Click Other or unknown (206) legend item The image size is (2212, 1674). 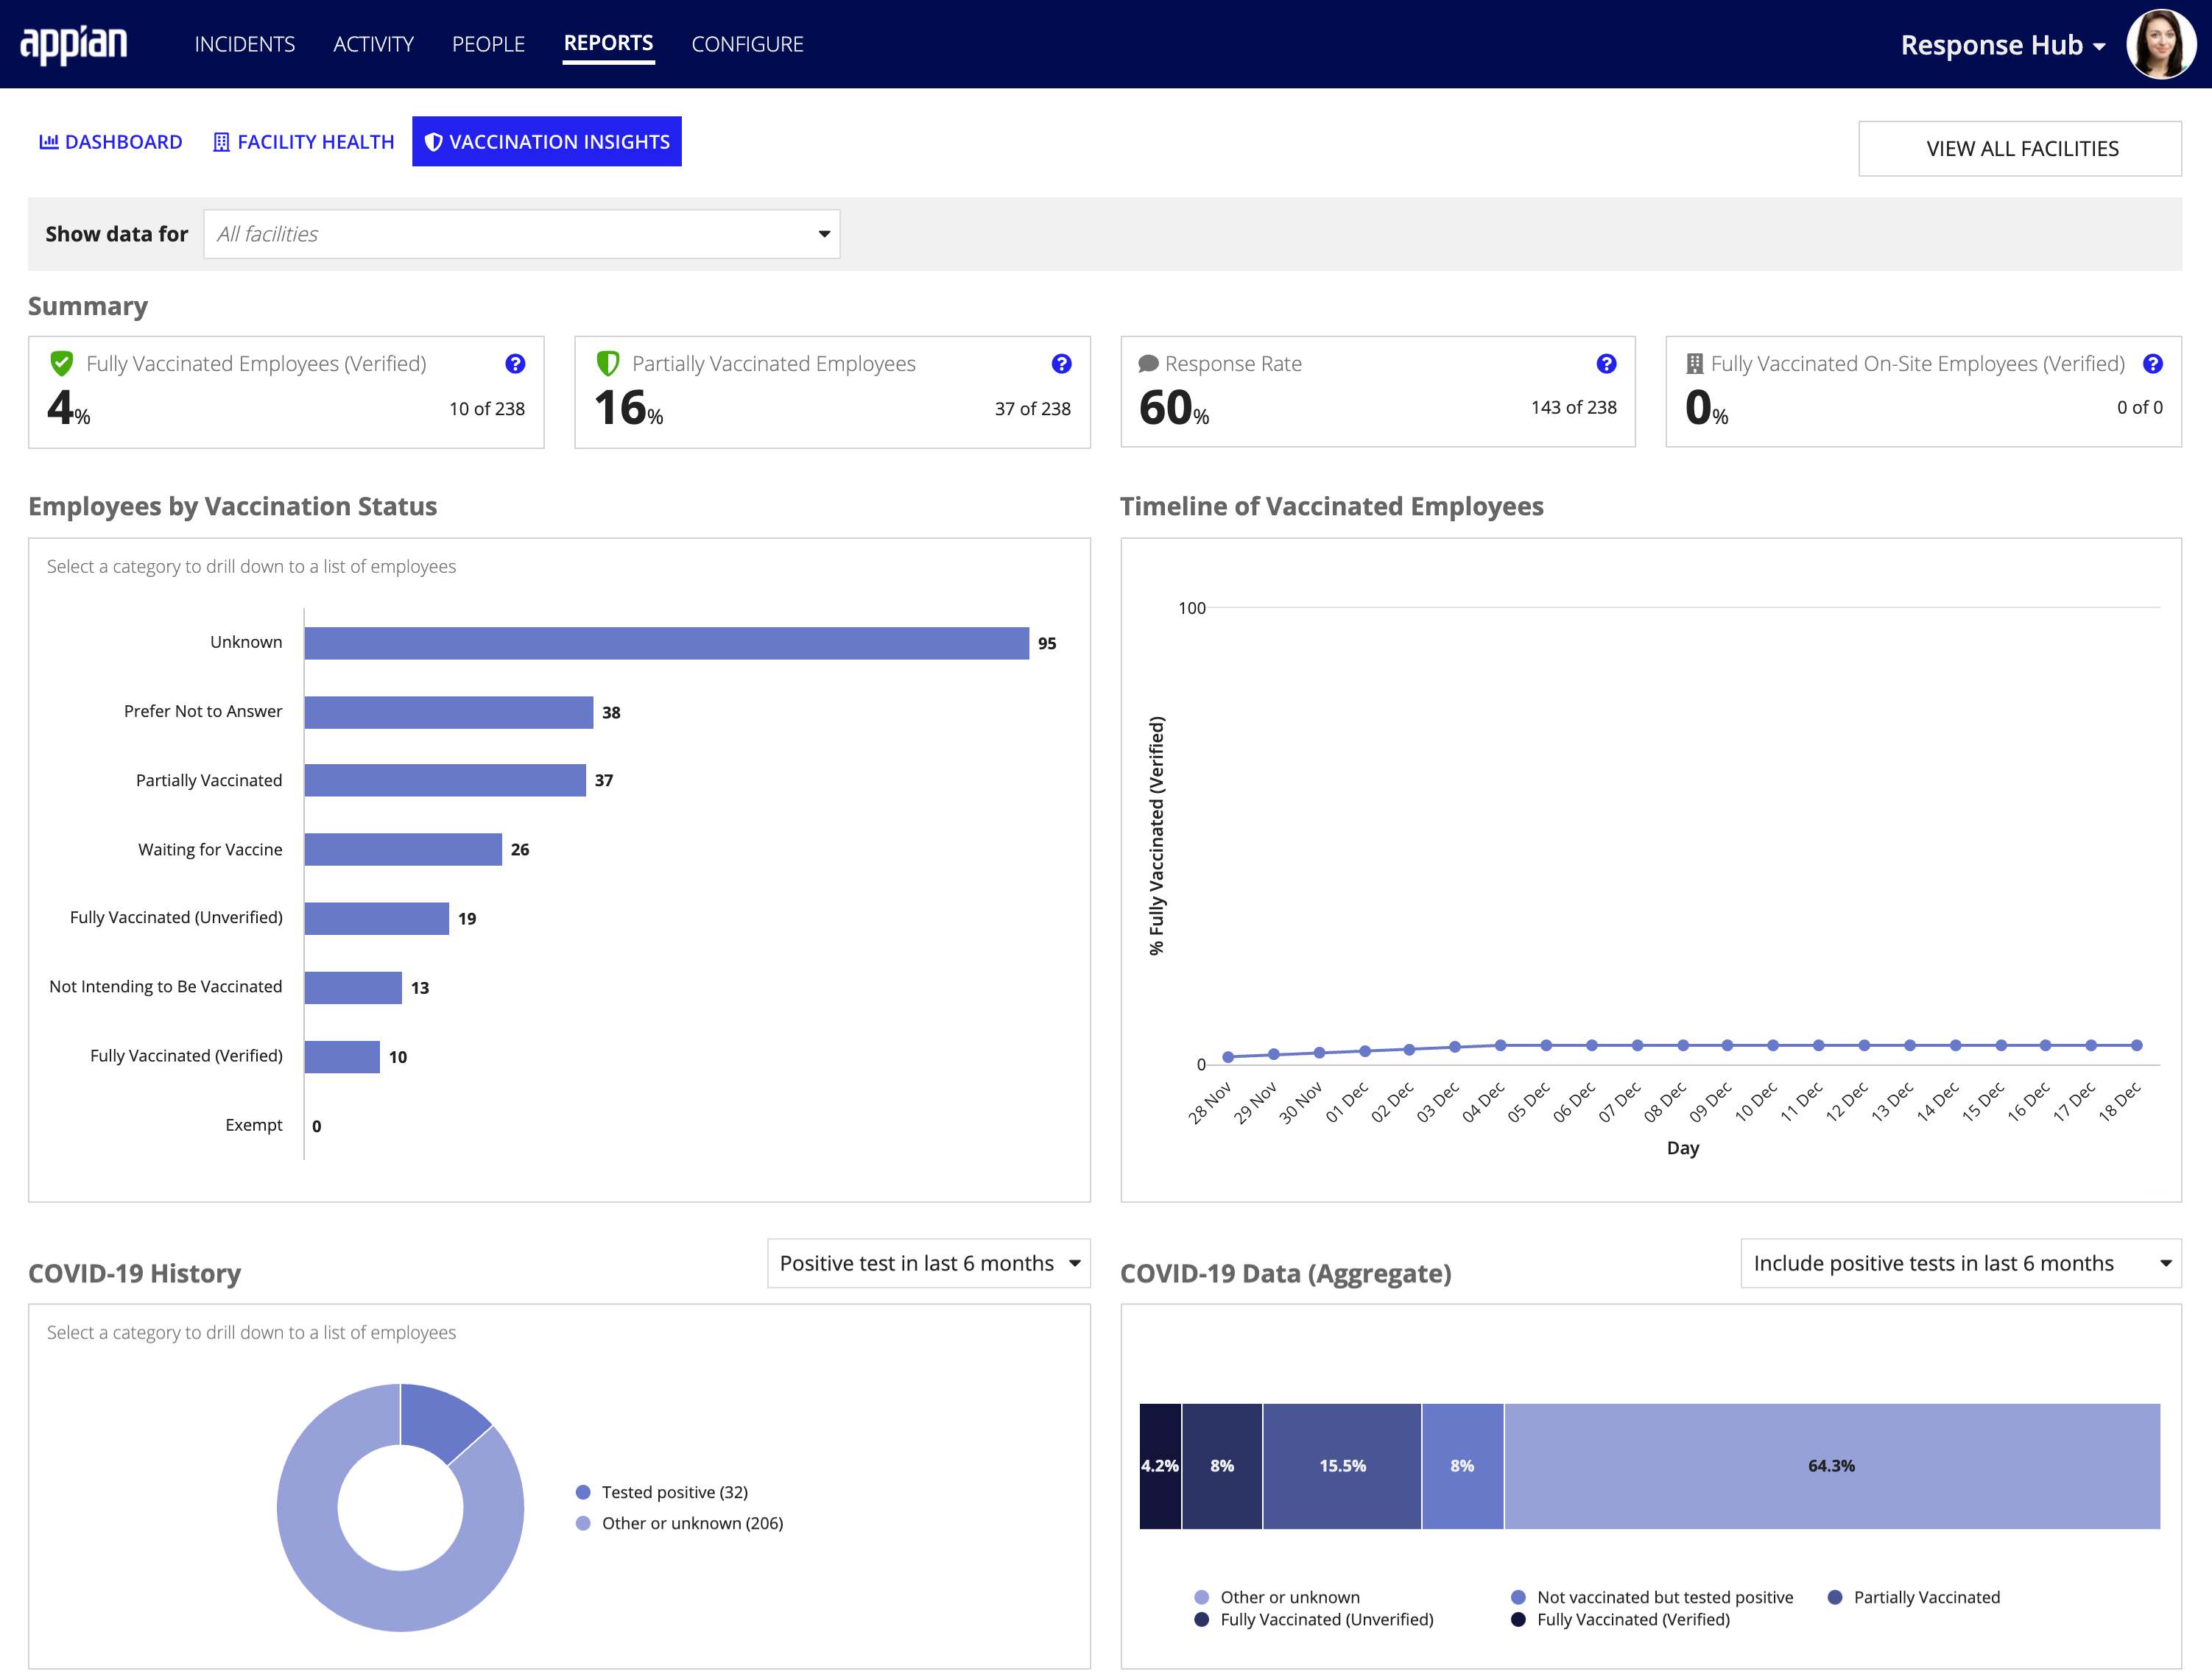click(680, 1523)
